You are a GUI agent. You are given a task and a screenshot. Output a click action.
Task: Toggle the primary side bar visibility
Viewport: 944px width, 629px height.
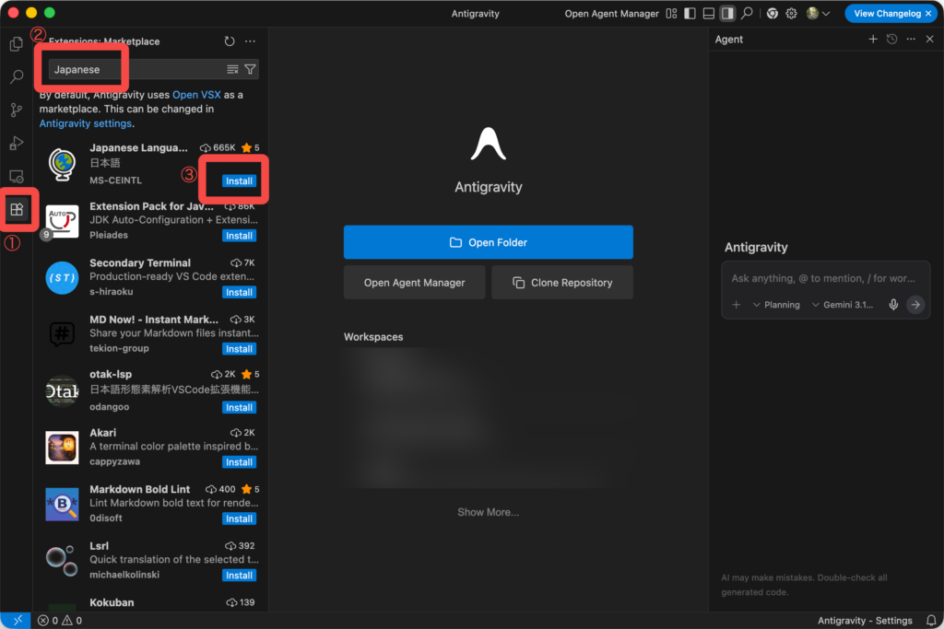690,14
